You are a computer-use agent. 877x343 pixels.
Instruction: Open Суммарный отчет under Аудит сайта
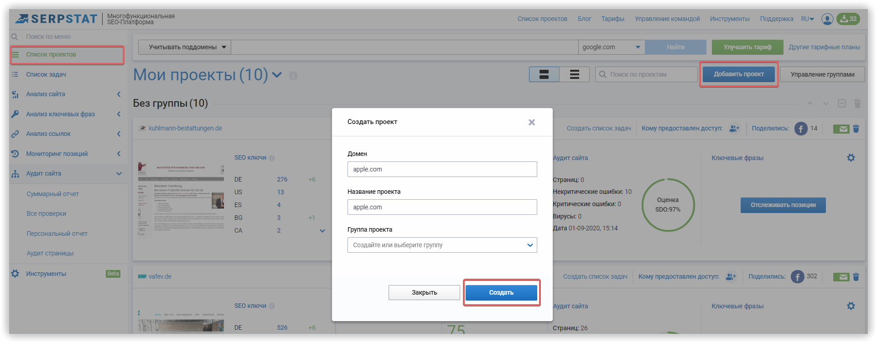[x=52, y=194]
